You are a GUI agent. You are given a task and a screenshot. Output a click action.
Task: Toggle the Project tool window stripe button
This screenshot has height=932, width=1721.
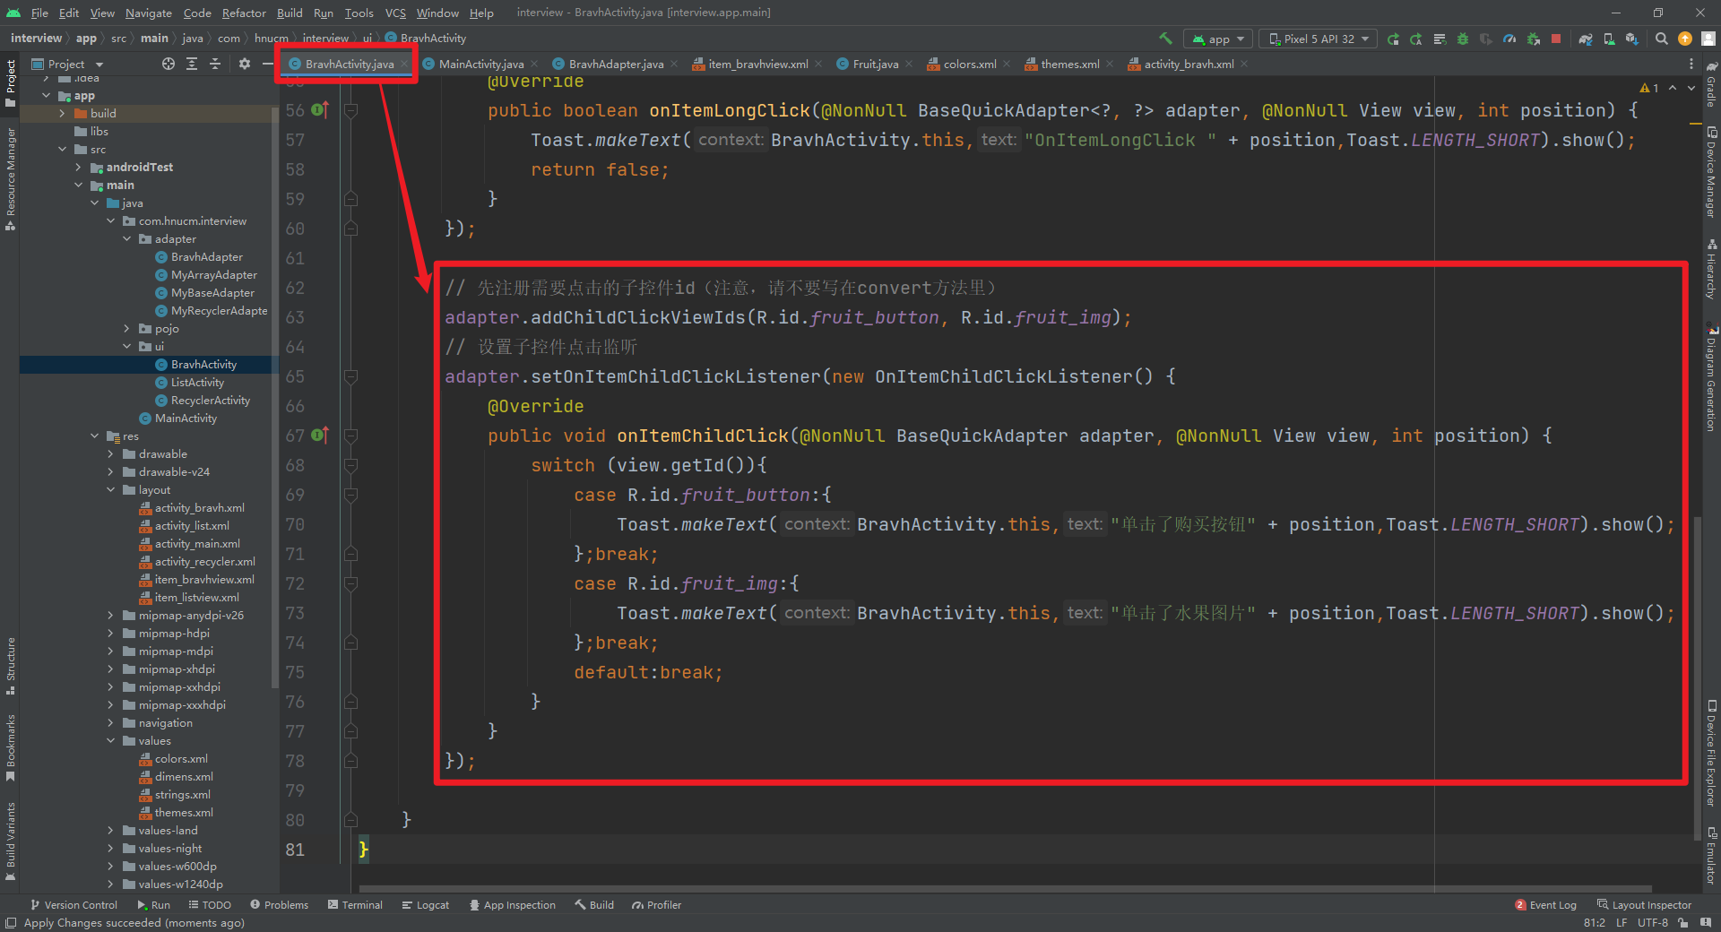tap(10, 84)
